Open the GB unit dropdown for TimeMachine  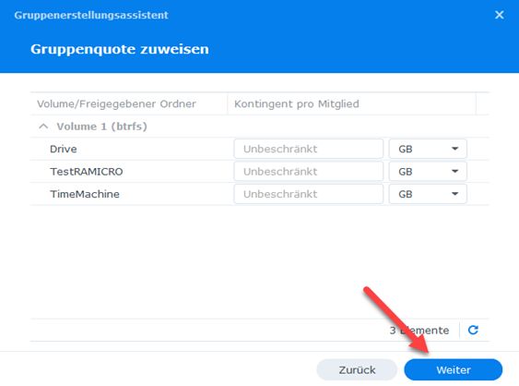pyautogui.click(x=428, y=194)
